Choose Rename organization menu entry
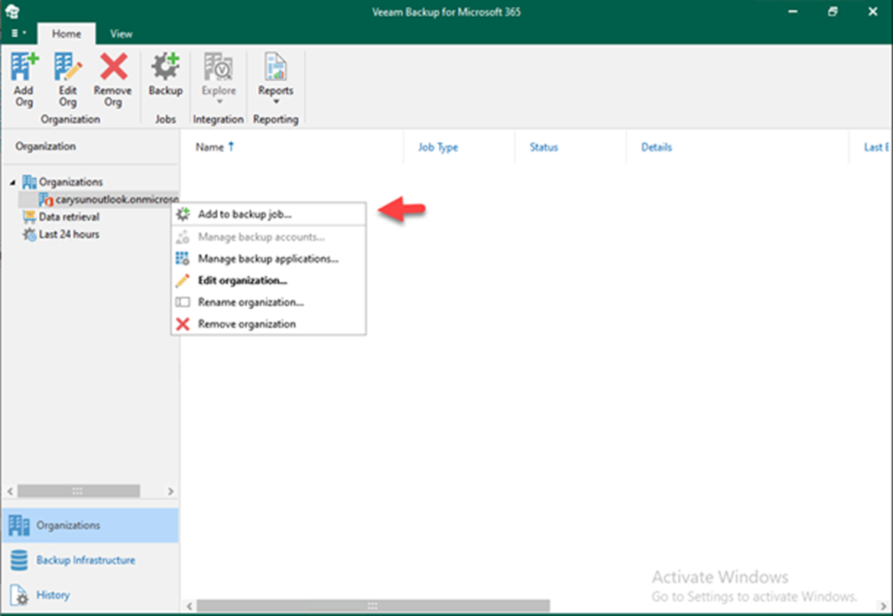 coord(268,302)
